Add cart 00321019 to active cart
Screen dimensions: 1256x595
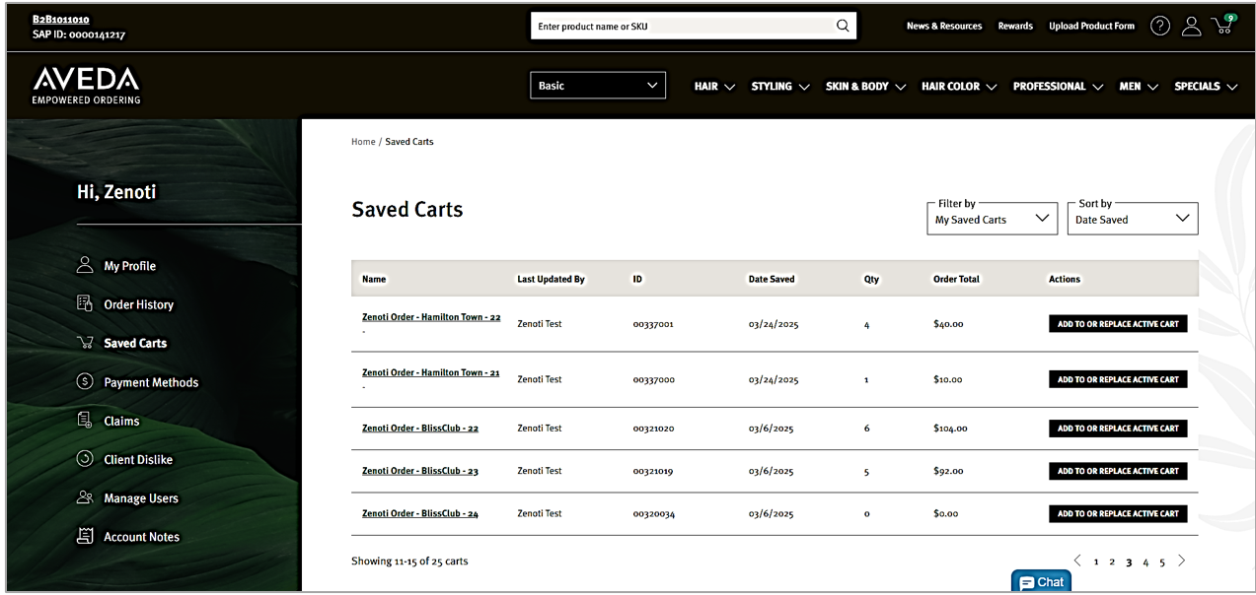pyautogui.click(x=1118, y=471)
